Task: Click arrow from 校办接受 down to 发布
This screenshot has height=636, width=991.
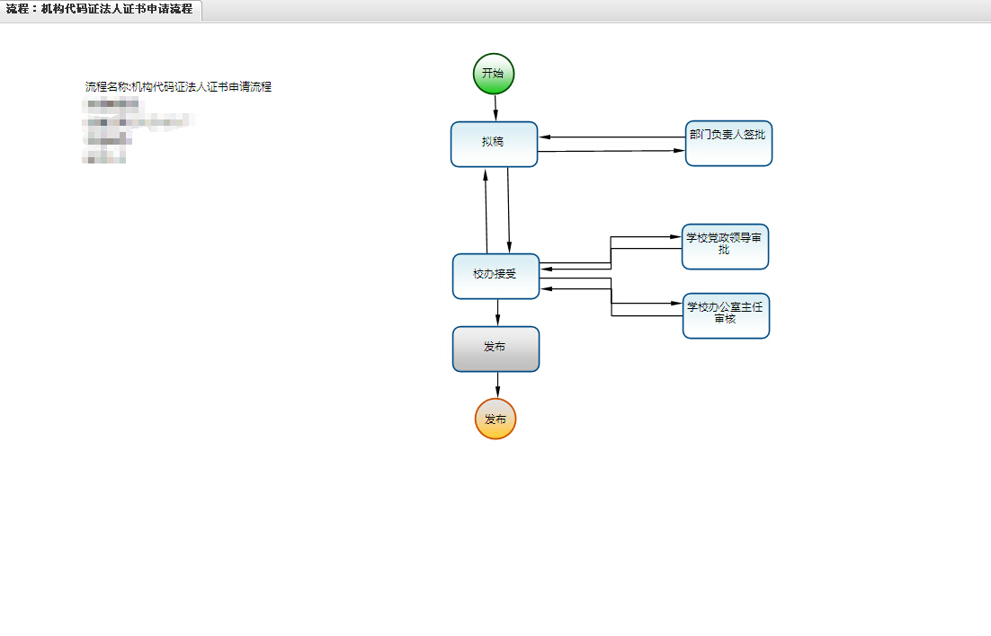Action: click(x=497, y=313)
